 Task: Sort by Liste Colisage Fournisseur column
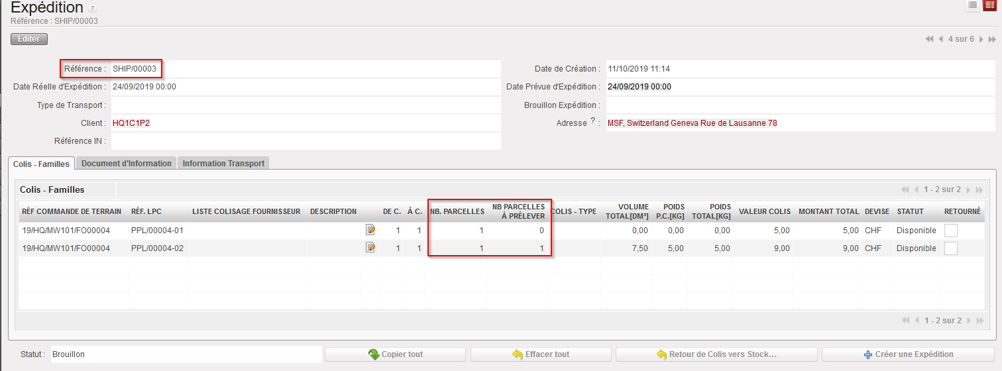pos(247,211)
